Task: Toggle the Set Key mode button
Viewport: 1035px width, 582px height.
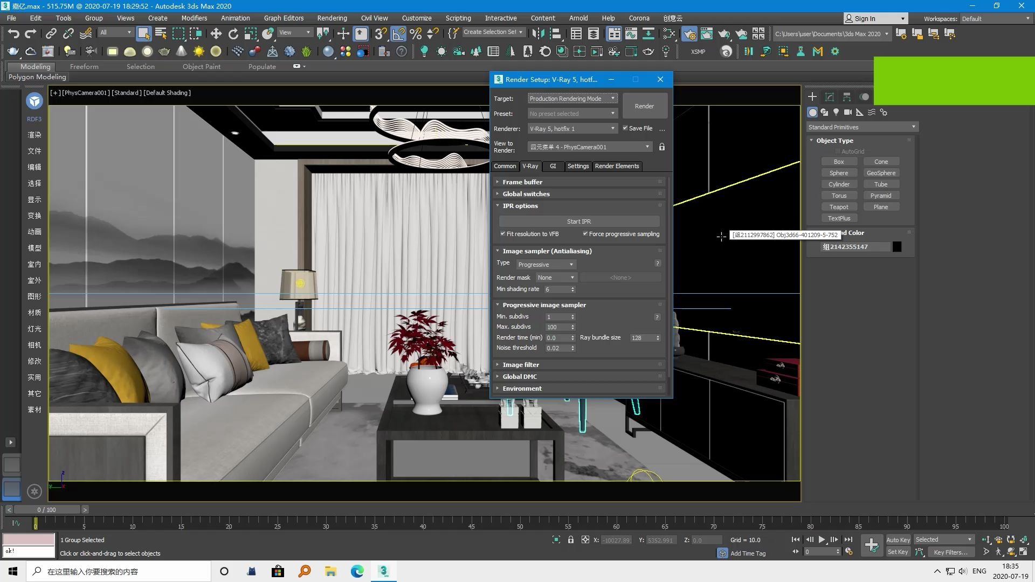Action: [x=898, y=552]
